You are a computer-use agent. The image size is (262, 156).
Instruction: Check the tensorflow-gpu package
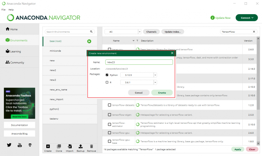pos(109,133)
